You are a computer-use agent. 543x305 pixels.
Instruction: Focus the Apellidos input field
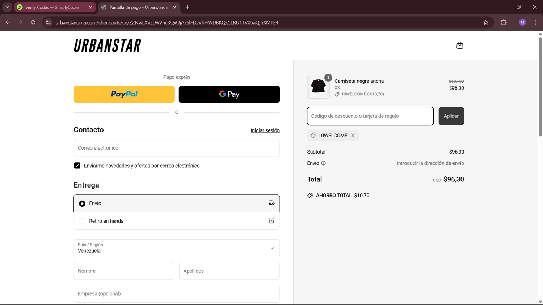coord(230,271)
